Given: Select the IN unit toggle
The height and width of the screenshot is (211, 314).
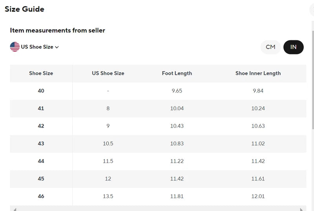Looking at the screenshot, I should tap(293, 47).
